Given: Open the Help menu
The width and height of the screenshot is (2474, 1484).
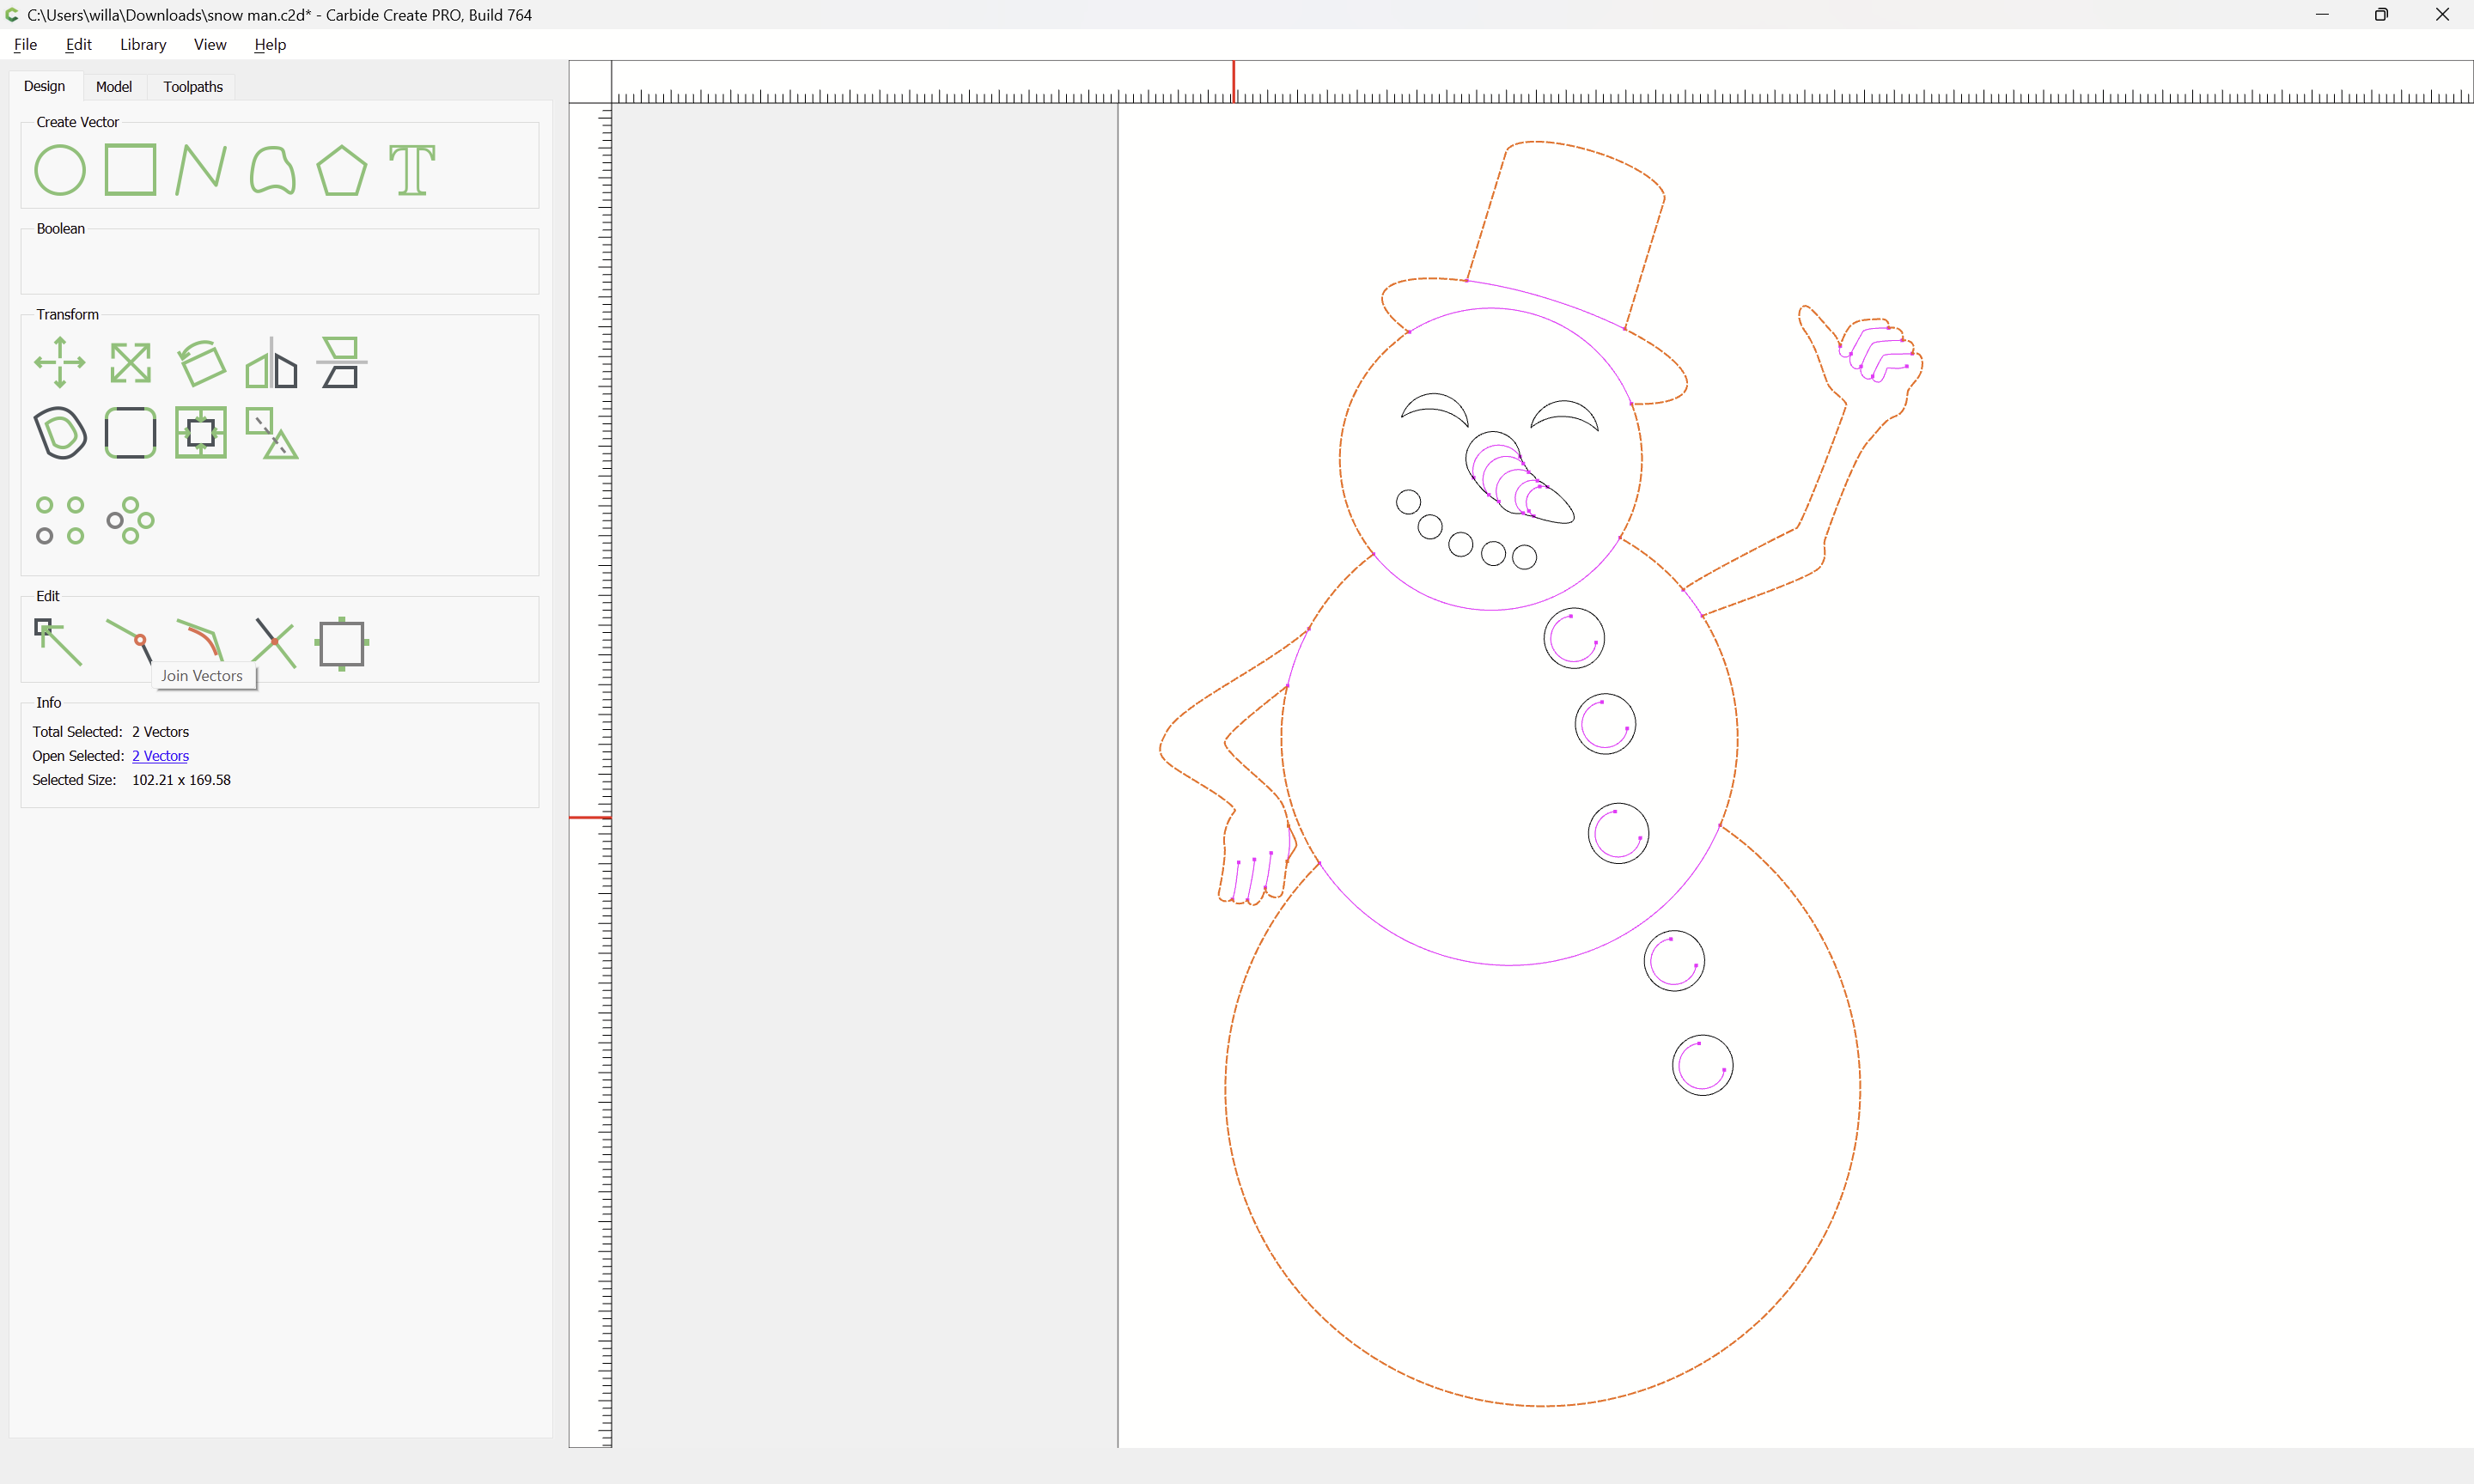Looking at the screenshot, I should (270, 44).
